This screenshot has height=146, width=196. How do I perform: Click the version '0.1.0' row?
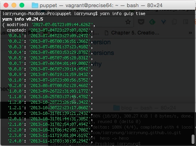[x=50, y=80]
